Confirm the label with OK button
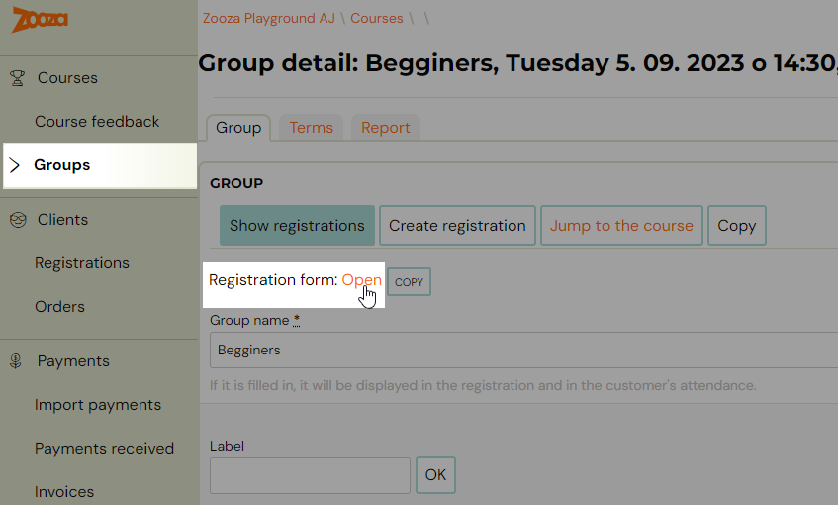 (435, 475)
